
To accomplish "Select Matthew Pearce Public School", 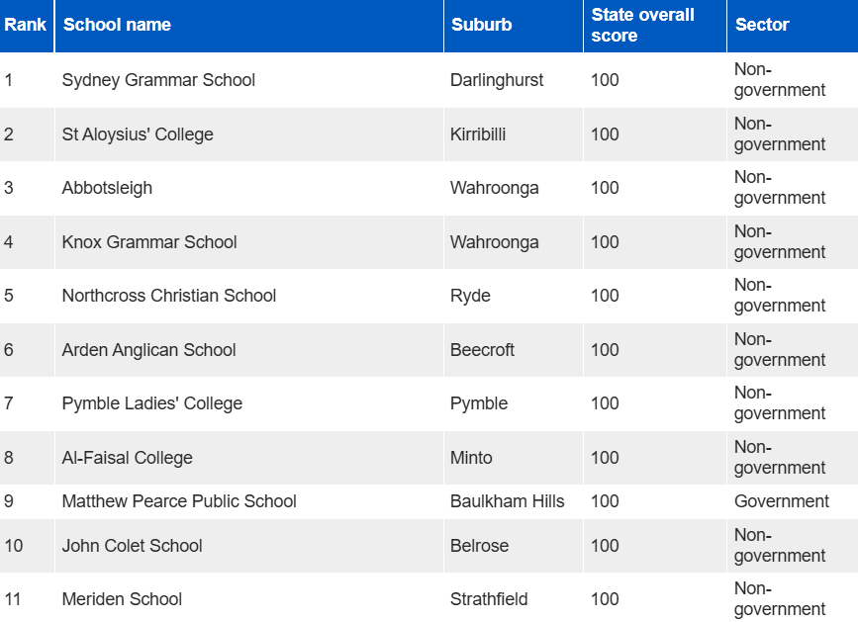I will (179, 501).
